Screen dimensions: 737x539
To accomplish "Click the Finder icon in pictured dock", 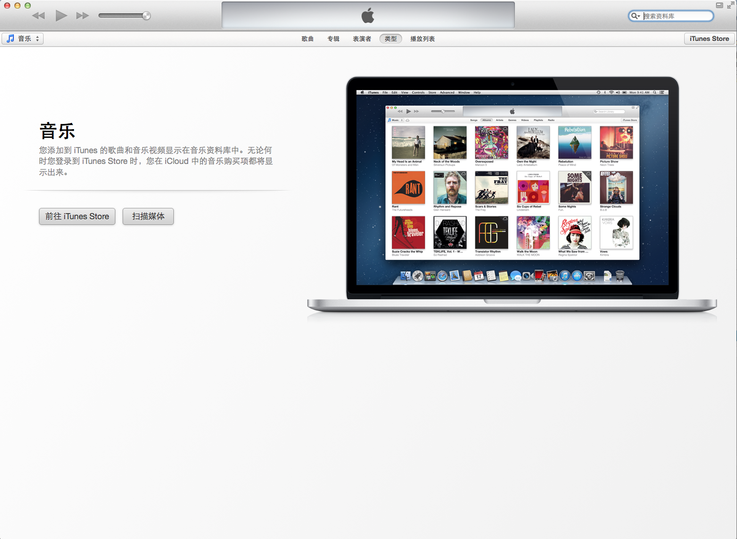I will (406, 276).
